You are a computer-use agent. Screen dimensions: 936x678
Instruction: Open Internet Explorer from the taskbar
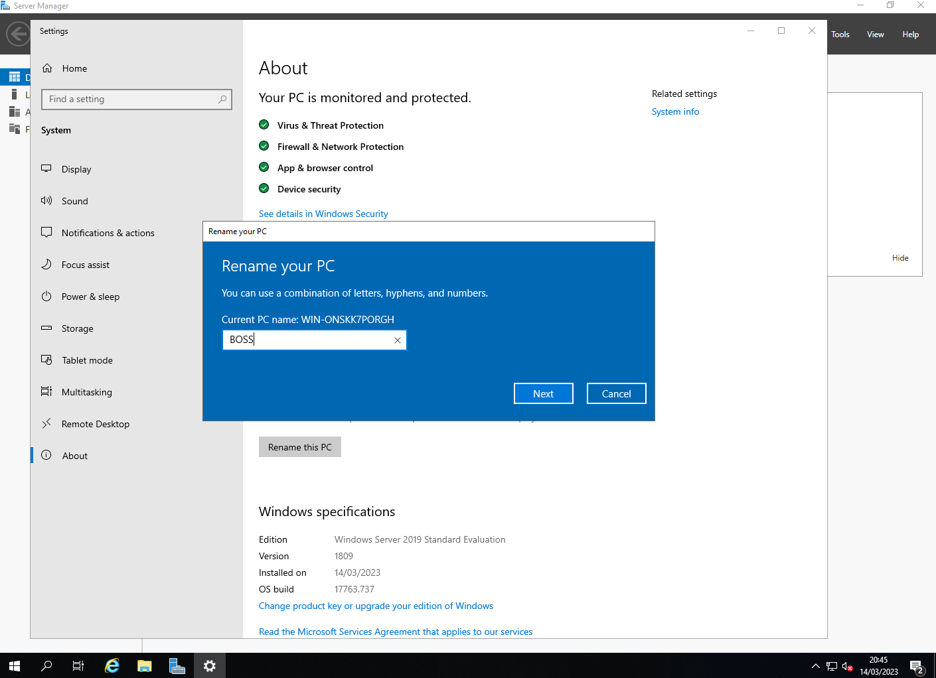pyautogui.click(x=112, y=665)
